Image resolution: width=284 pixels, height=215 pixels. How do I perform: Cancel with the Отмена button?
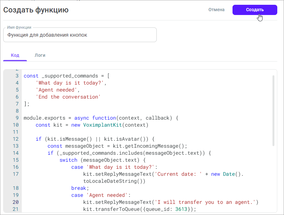216,10
